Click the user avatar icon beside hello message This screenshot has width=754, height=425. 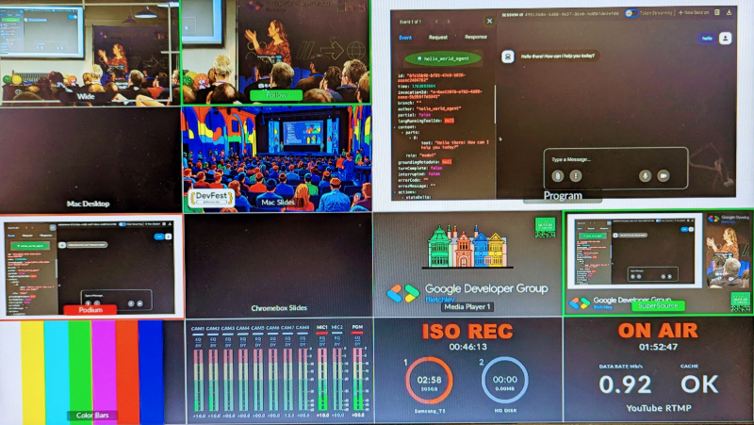tap(725, 39)
